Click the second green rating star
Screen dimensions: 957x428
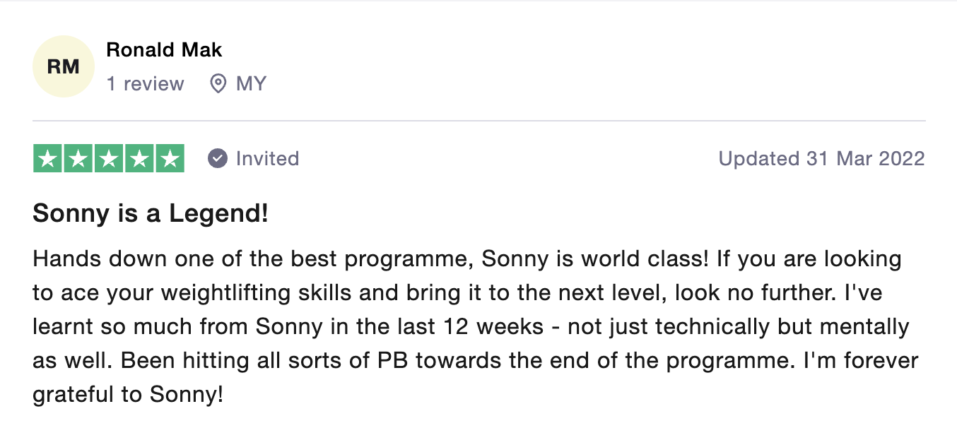point(78,158)
